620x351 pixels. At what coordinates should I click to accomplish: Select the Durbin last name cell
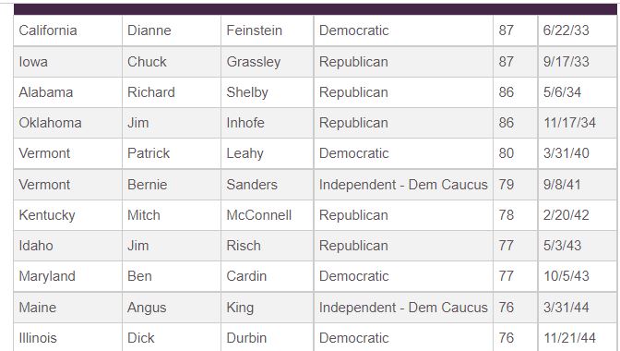pos(268,337)
